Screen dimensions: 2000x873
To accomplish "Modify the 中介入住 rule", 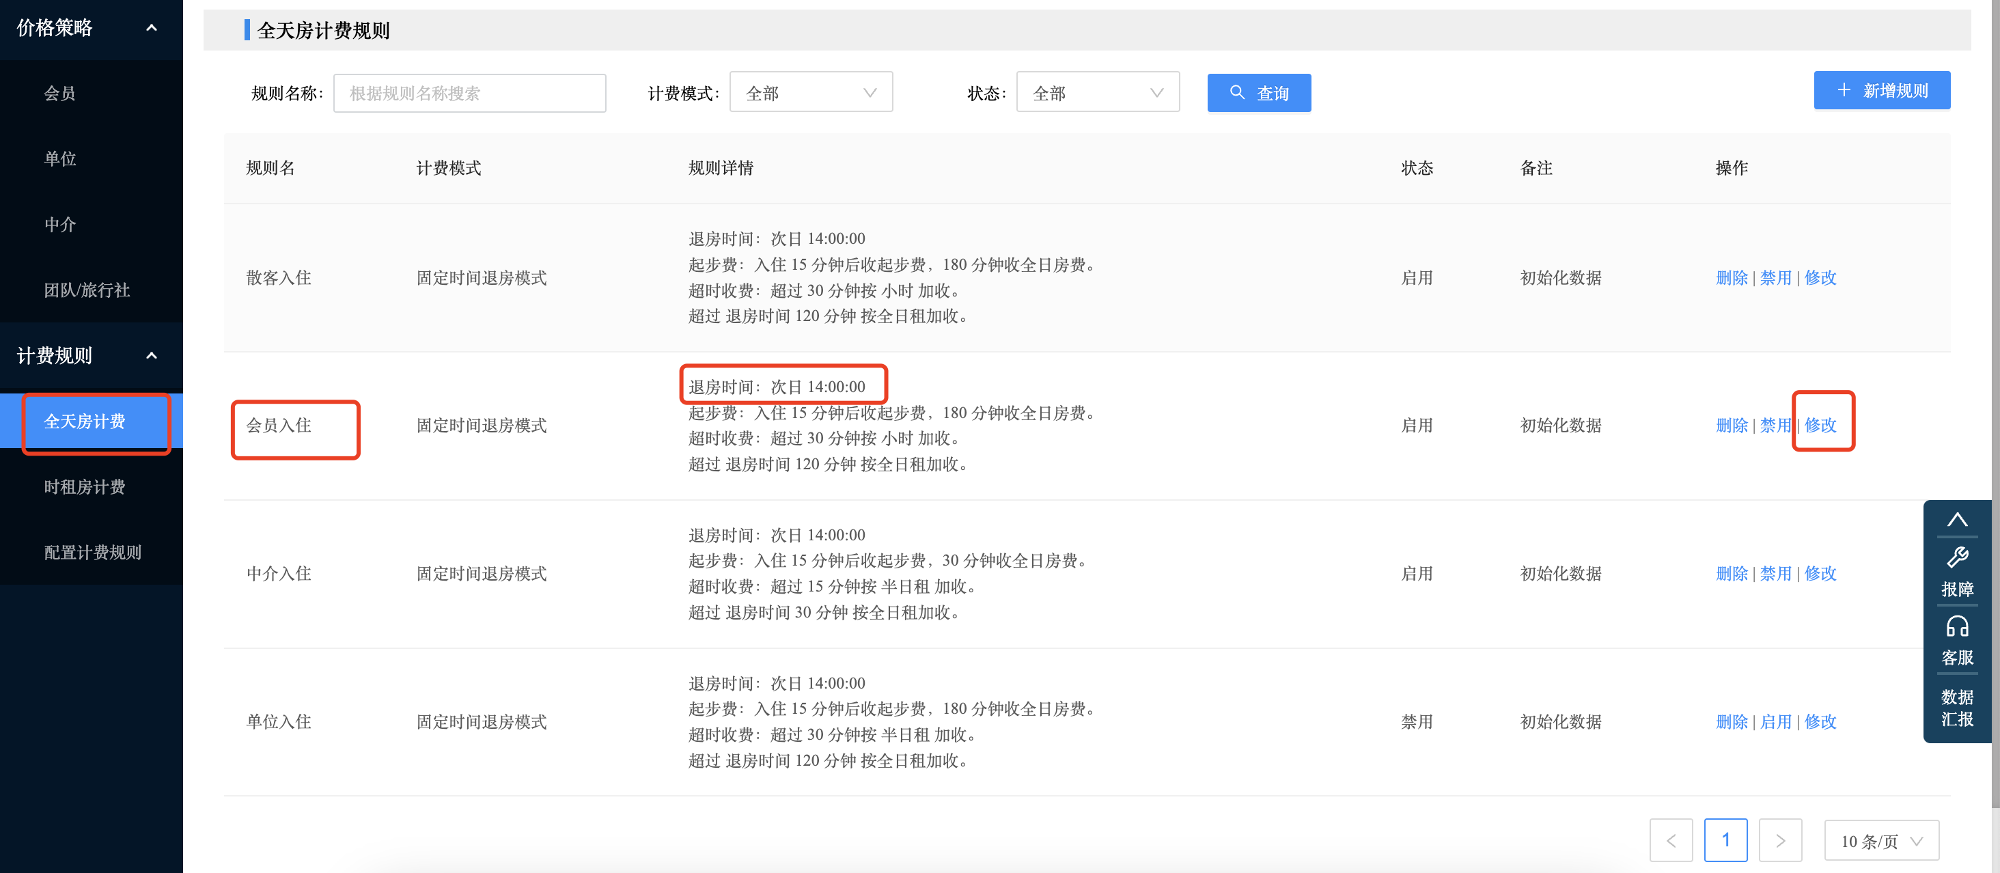I will [1820, 573].
